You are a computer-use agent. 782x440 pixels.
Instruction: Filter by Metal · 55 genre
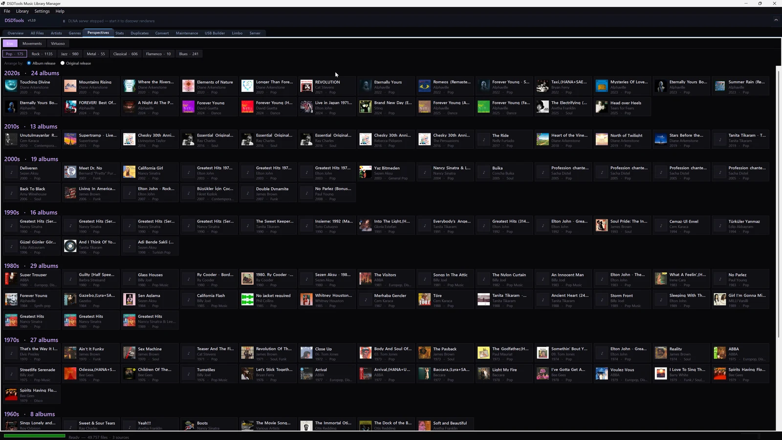[x=96, y=54]
